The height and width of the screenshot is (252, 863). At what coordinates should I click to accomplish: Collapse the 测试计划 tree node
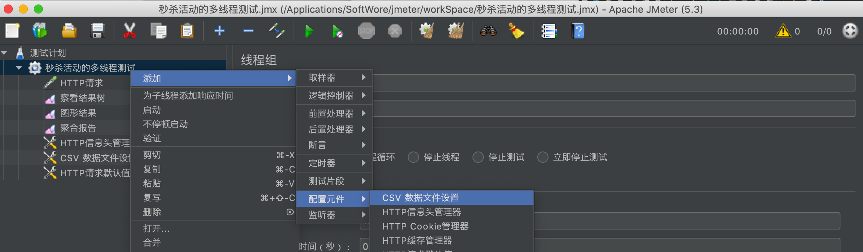point(5,53)
